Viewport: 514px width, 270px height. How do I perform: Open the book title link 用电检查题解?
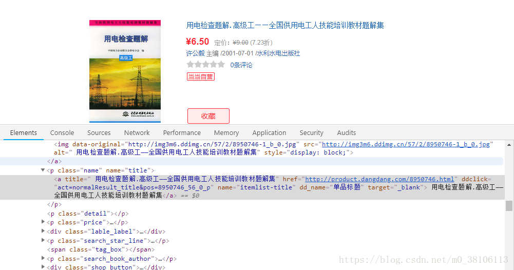click(285, 25)
